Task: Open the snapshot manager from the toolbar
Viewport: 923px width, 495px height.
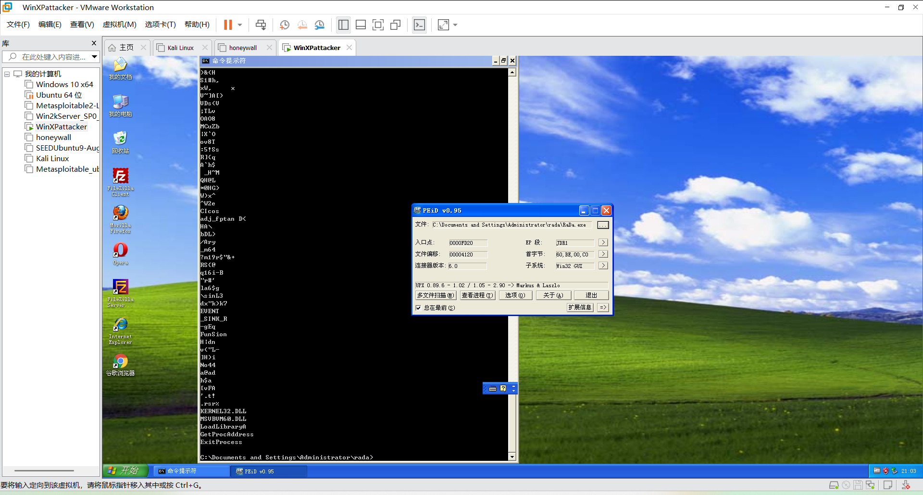Action: click(320, 25)
